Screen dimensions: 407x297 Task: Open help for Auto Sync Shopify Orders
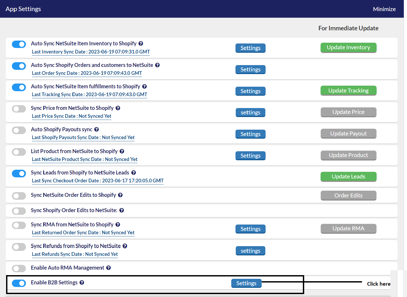pyautogui.click(x=158, y=65)
